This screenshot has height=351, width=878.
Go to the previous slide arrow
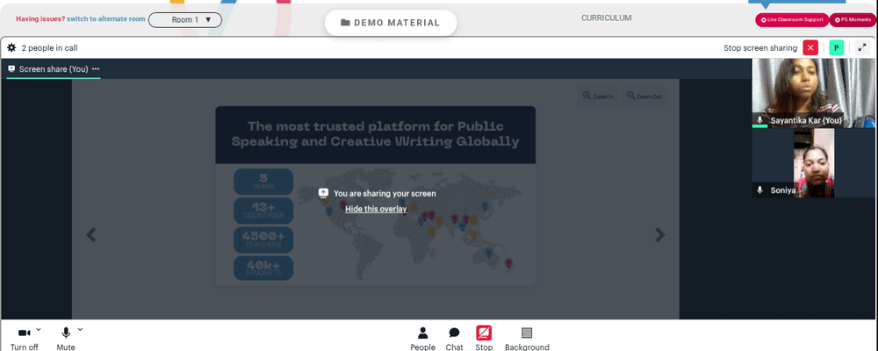coord(90,234)
